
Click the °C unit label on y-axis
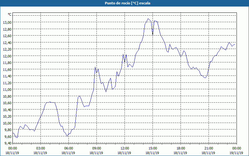[10, 14]
